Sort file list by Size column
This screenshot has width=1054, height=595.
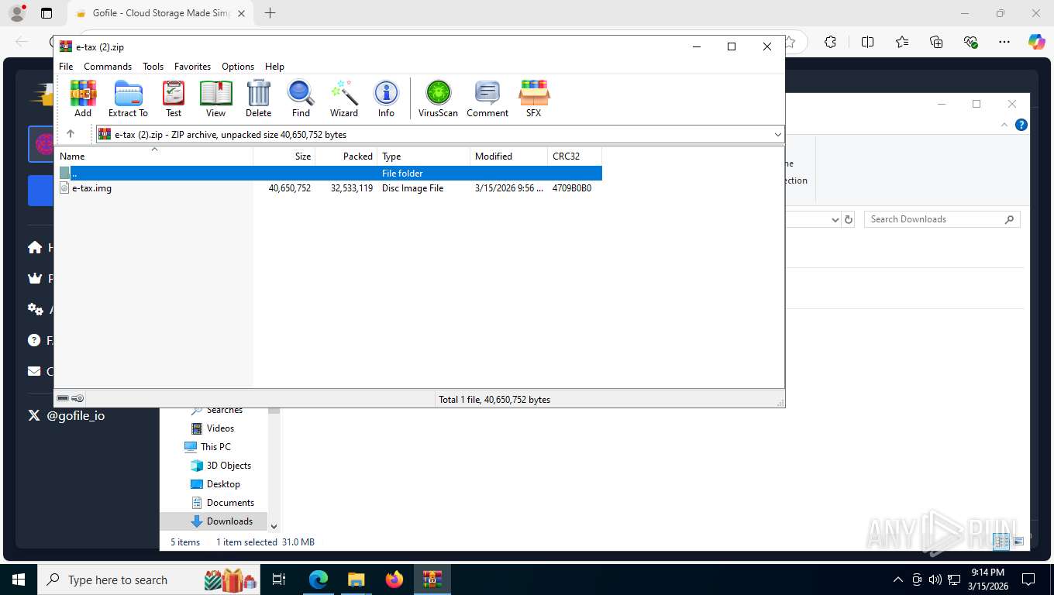pos(284,156)
